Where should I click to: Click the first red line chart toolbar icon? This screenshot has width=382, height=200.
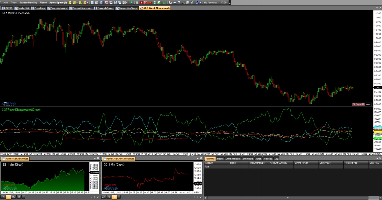106,2
